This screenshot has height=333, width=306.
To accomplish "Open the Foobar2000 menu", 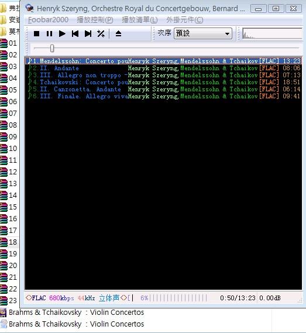I will pyautogui.click(x=48, y=20).
